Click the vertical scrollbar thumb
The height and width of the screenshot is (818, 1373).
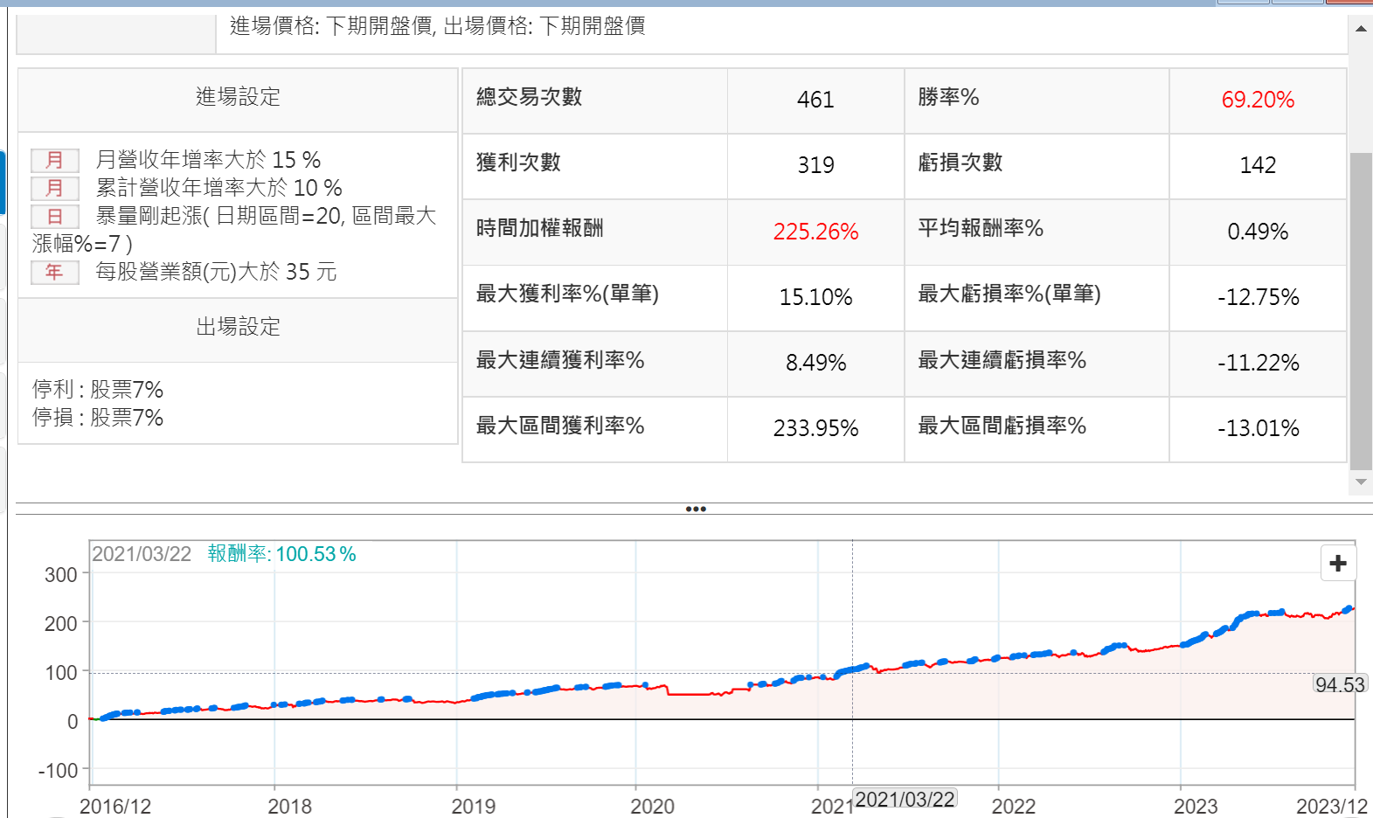tap(1361, 310)
